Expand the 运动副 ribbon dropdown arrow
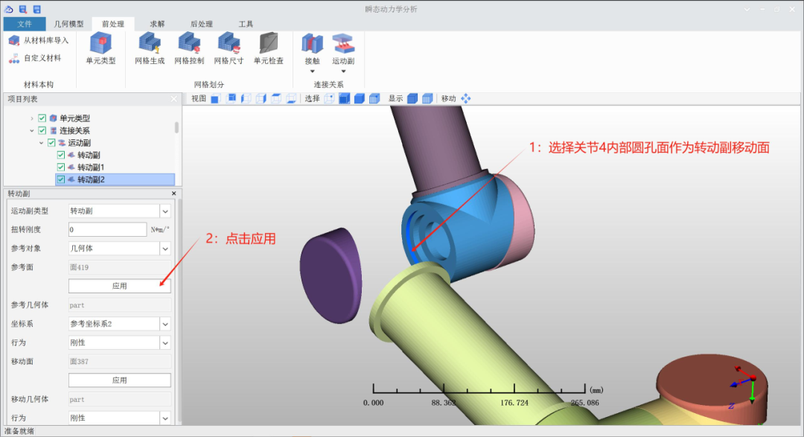The image size is (804, 437). click(343, 71)
